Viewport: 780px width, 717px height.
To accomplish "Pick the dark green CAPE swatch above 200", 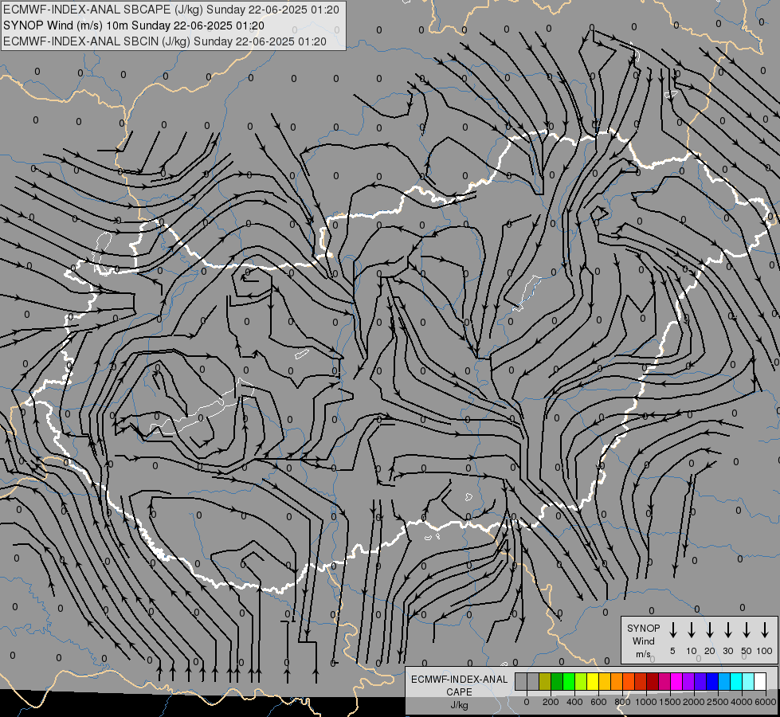I will pyautogui.click(x=557, y=681).
